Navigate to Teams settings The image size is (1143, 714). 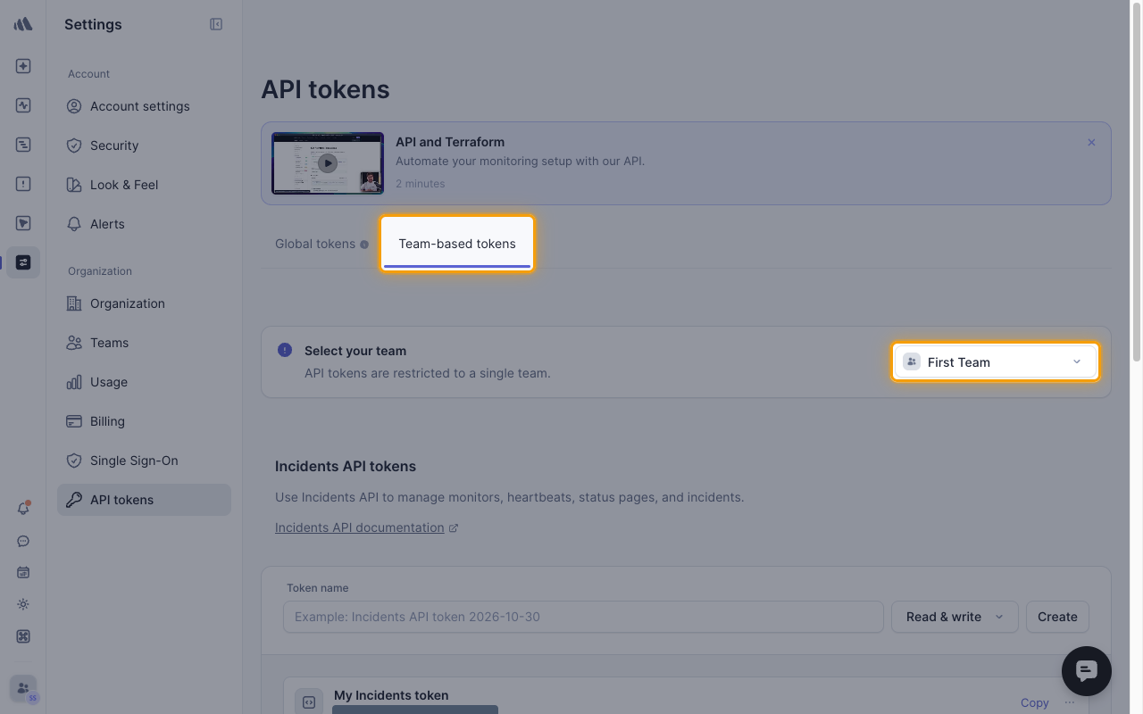(x=144, y=343)
